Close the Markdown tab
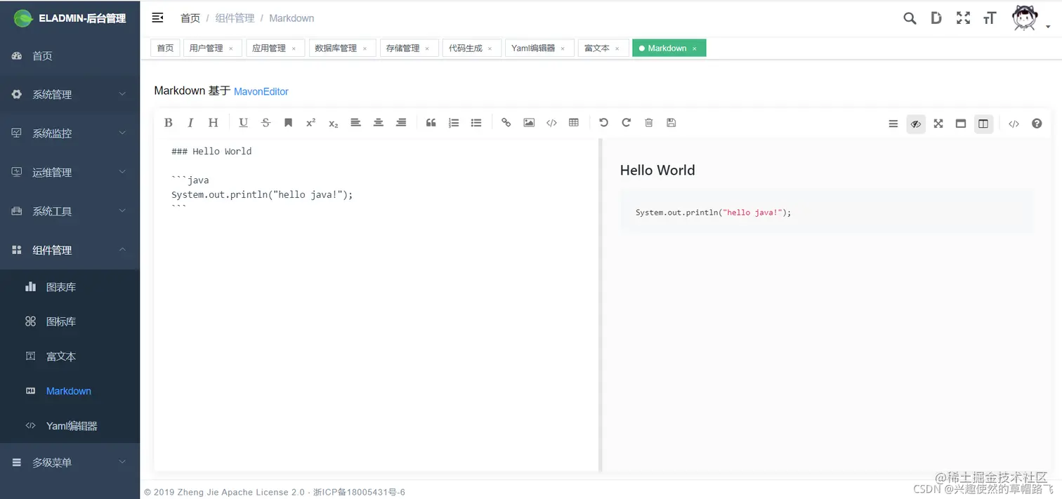The height and width of the screenshot is (499, 1062). pos(695,48)
